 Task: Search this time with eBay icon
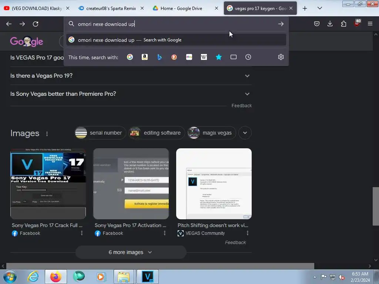(189, 57)
